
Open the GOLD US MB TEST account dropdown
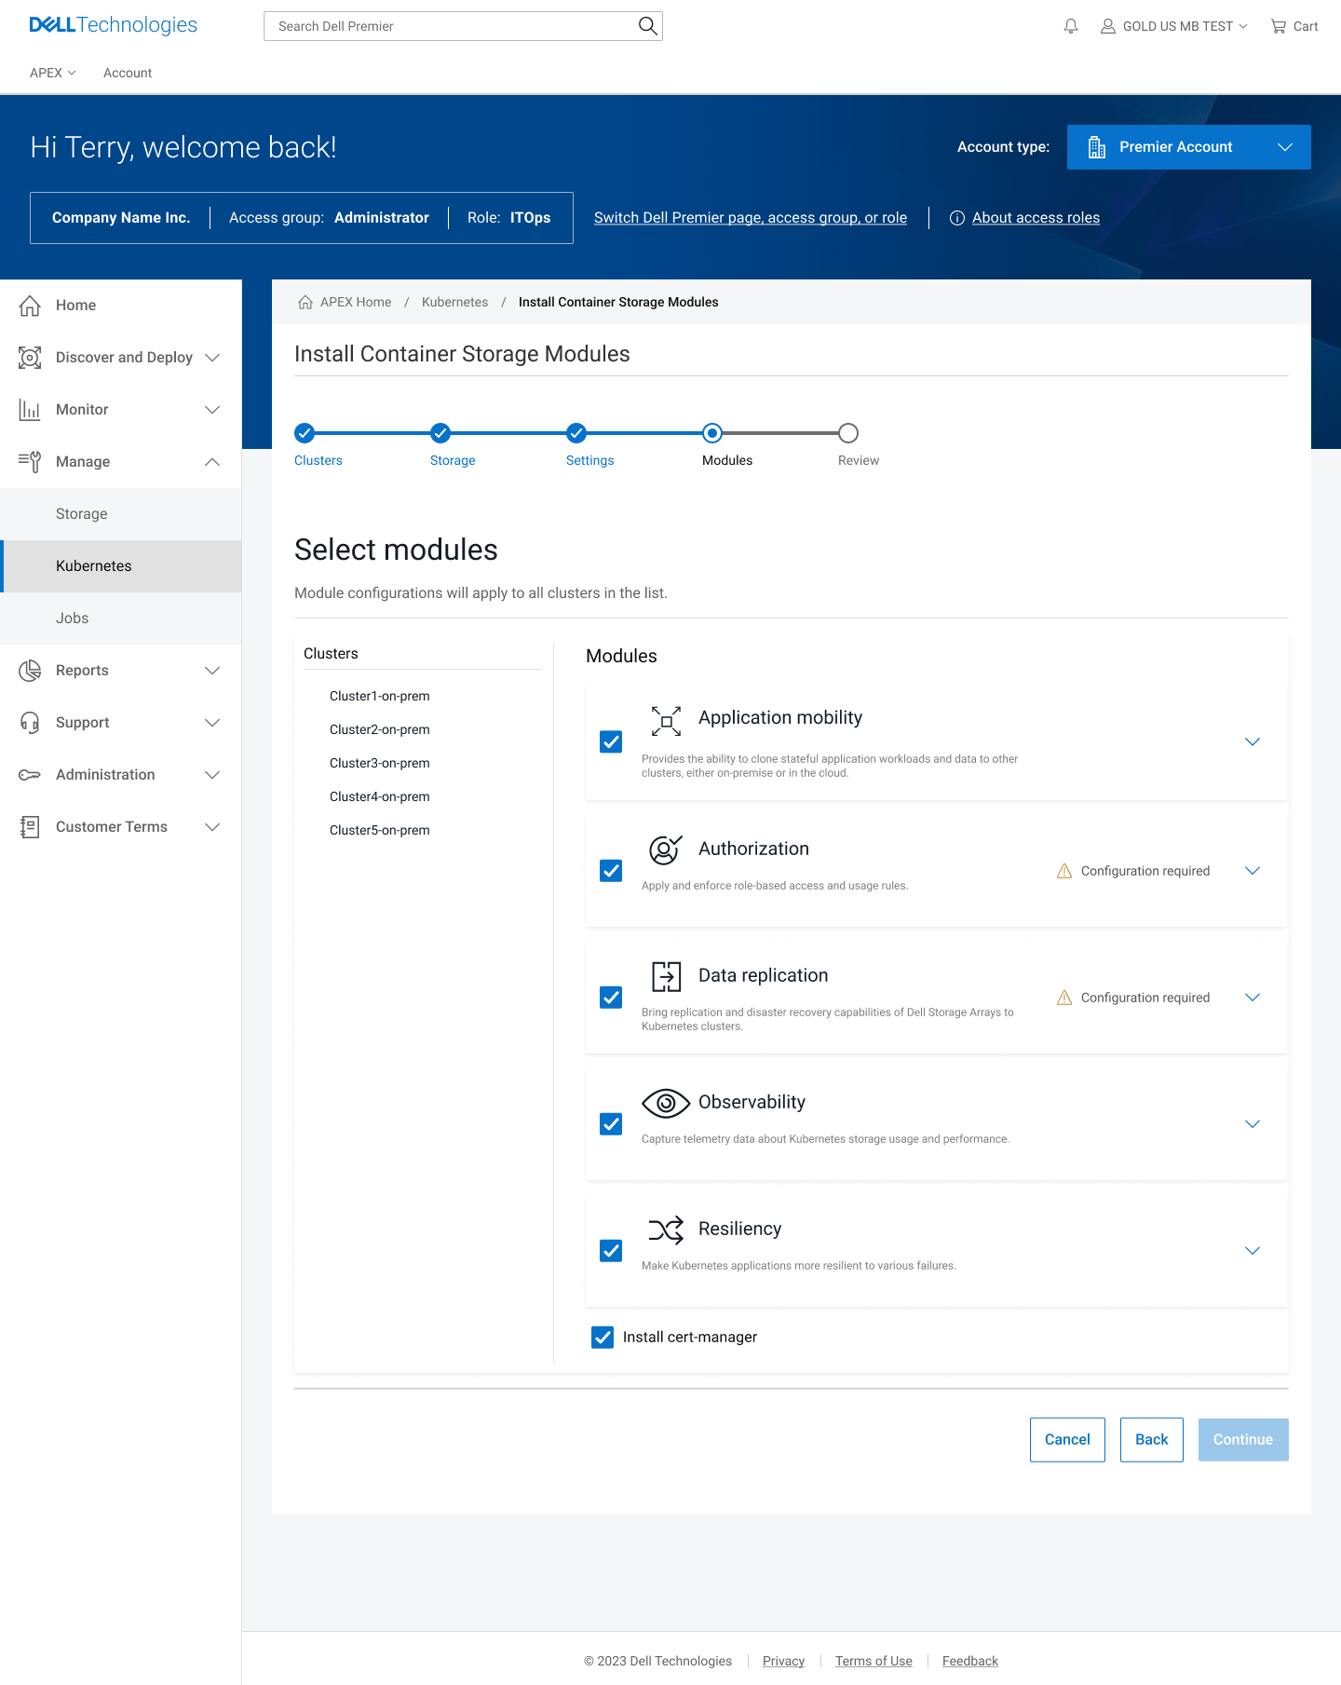[x=1174, y=26]
